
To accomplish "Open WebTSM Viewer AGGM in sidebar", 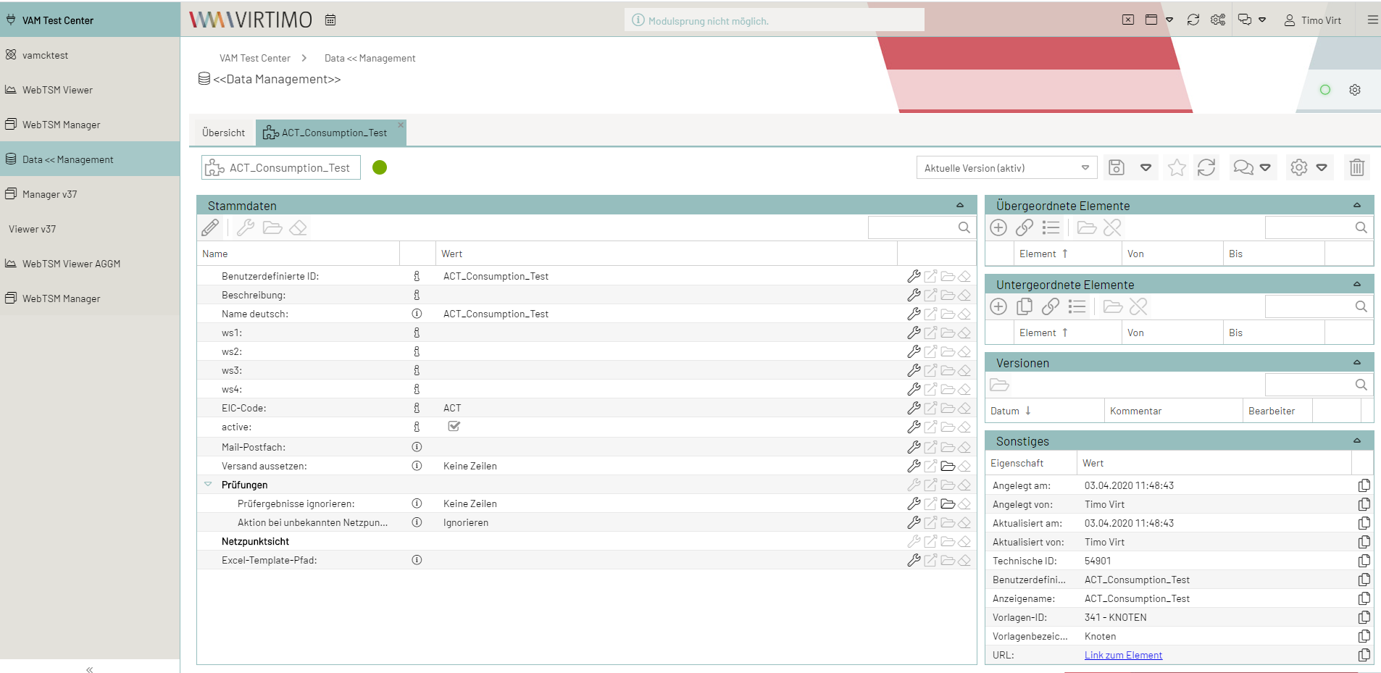I will pyautogui.click(x=90, y=264).
